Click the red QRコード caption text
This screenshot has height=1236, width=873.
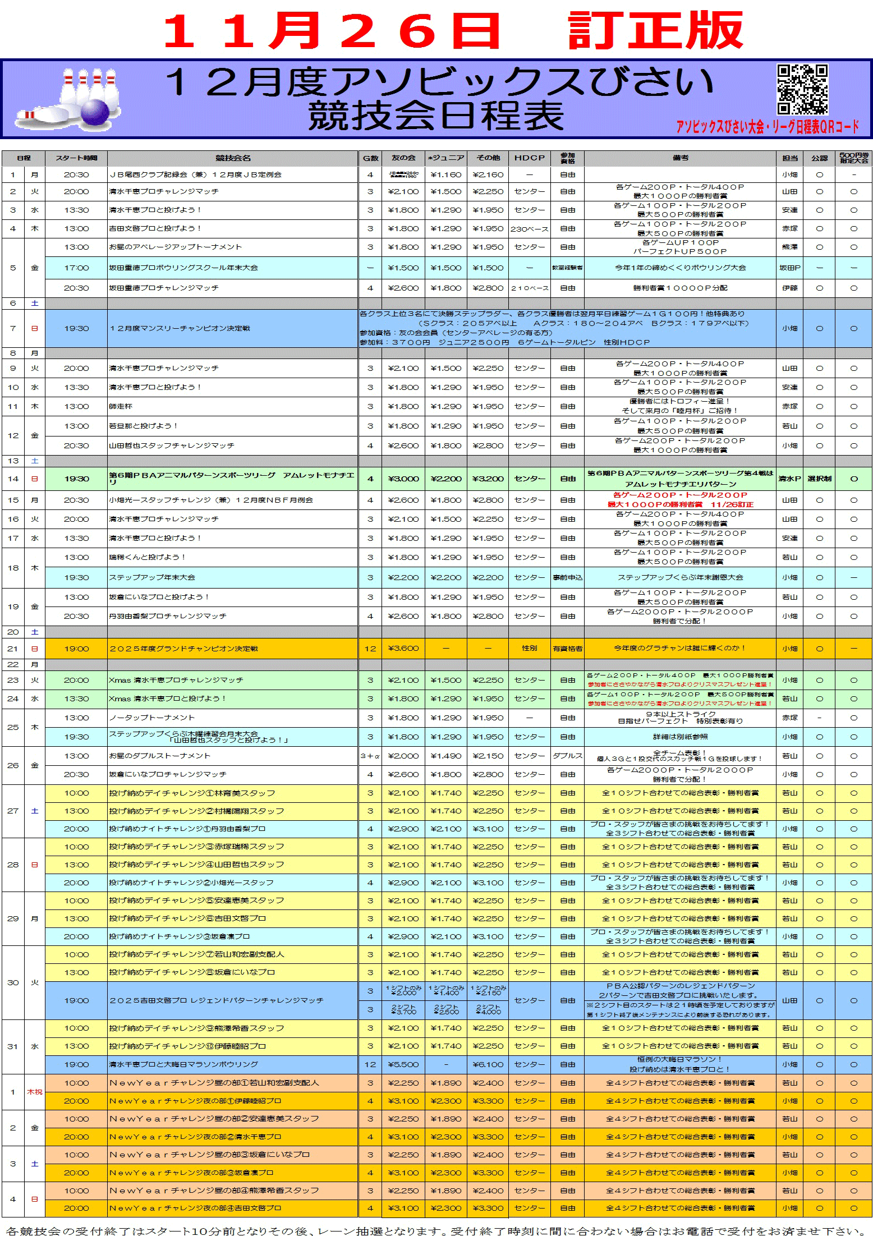[x=767, y=127]
